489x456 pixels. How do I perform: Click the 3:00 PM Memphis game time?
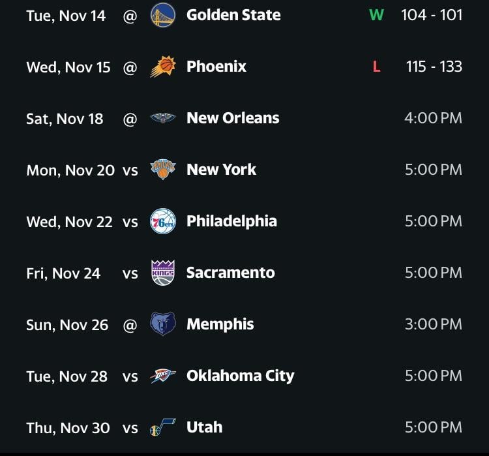(433, 324)
